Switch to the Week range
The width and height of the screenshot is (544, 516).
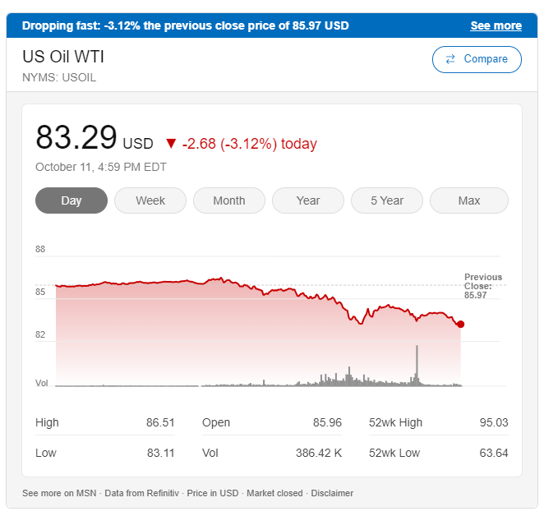(150, 200)
